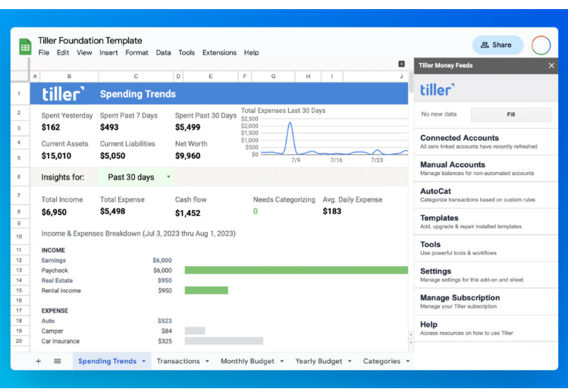Expand the Past 30 days dropdown
Viewport: 568px width, 392px height.
pos(168,177)
